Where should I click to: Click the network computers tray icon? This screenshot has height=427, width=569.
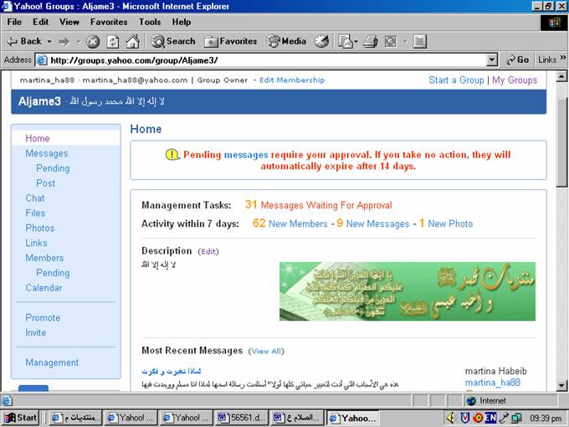[516, 419]
